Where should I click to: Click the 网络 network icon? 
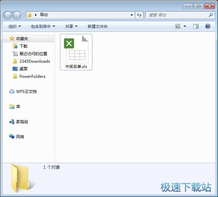tap(12, 137)
